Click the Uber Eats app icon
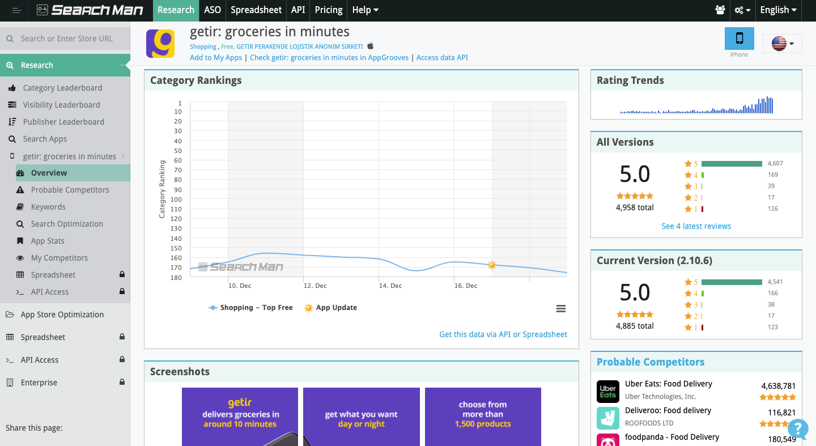 (608, 391)
